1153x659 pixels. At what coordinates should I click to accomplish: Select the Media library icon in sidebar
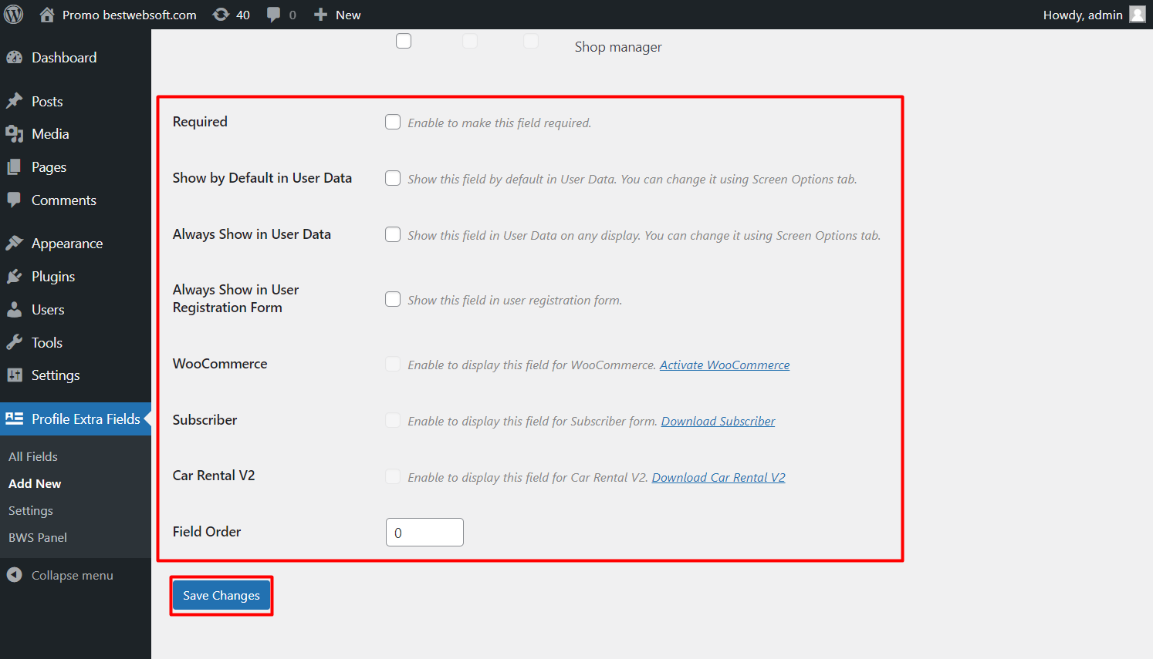point(15,134)
